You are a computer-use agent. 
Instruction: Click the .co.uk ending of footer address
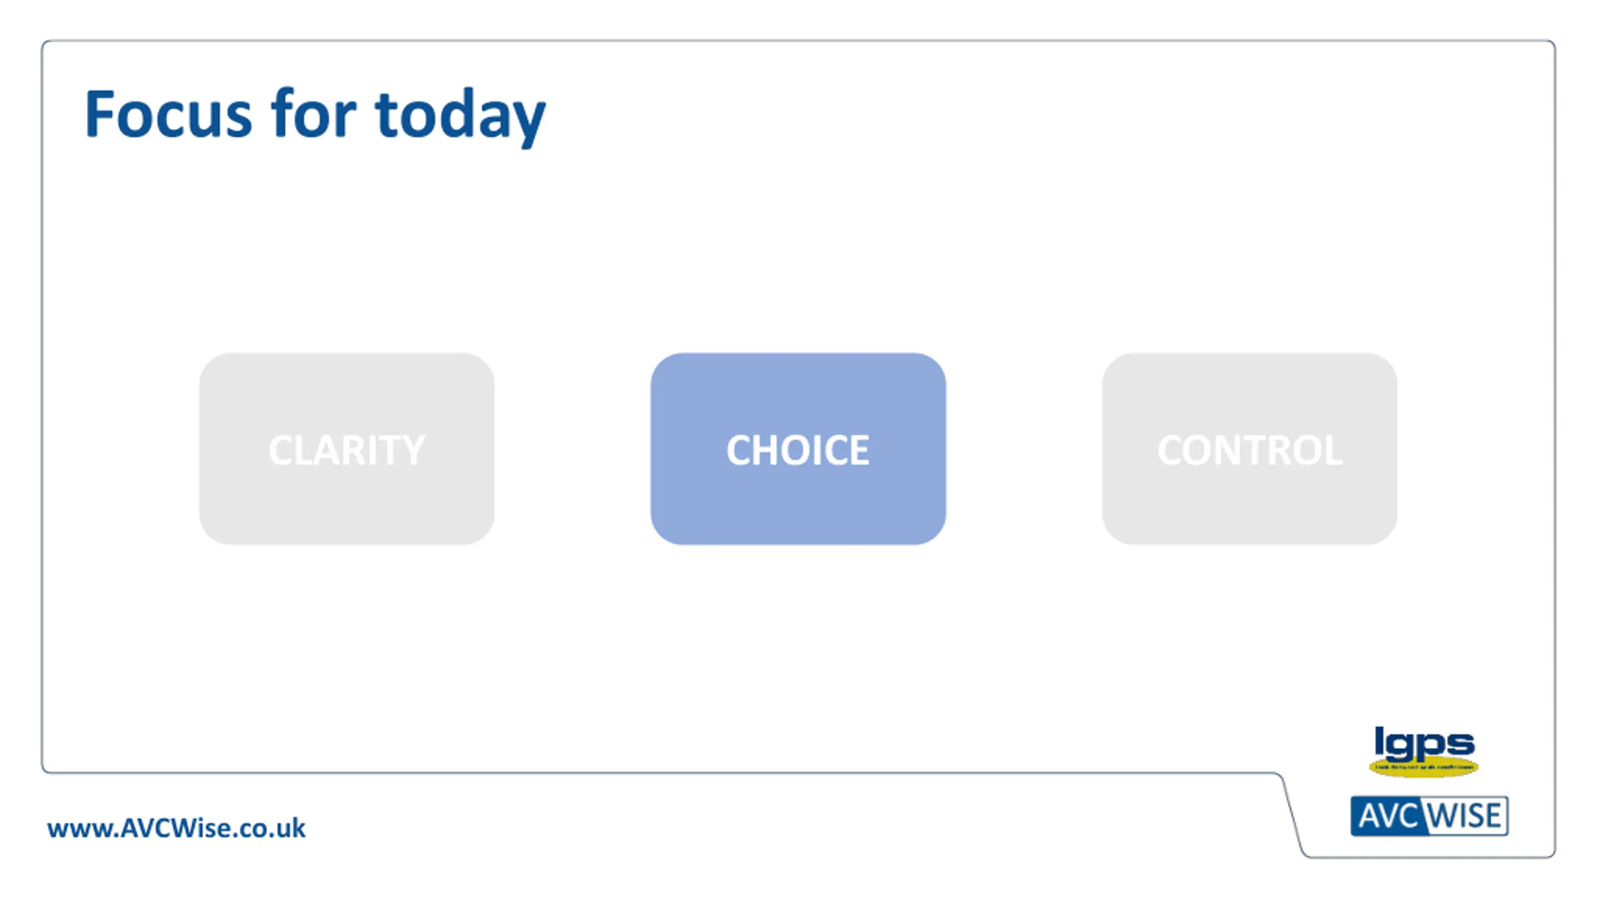[x=269, y=828]
